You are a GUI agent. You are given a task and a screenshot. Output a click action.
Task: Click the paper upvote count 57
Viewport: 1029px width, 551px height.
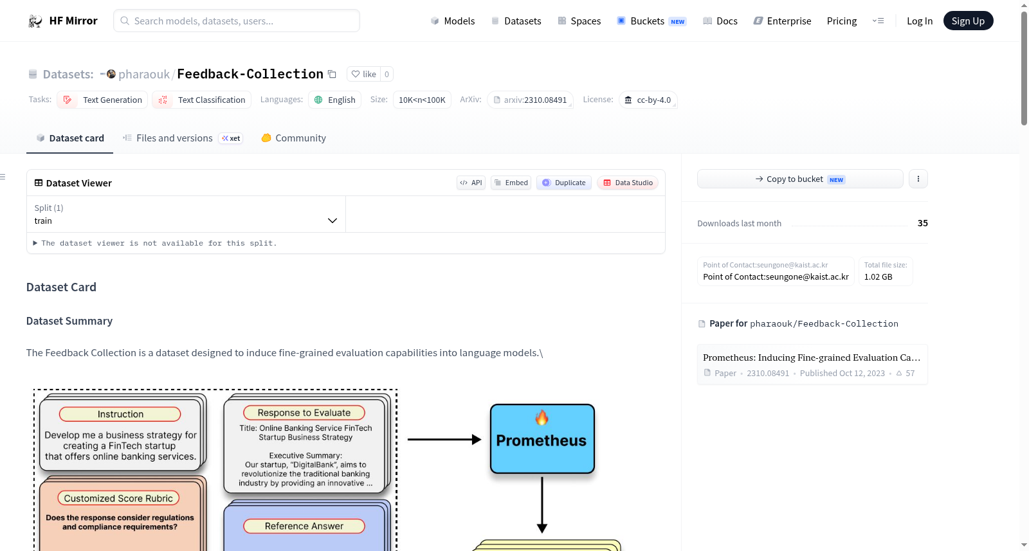[906, 373]
